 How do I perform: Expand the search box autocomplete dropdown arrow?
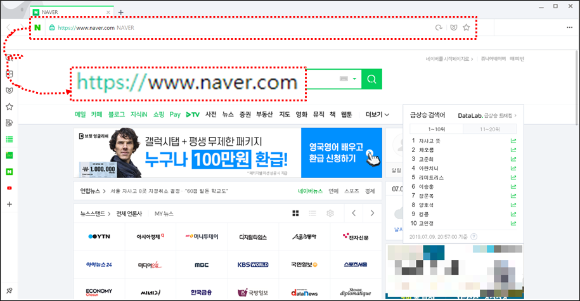tap(354, 79)
